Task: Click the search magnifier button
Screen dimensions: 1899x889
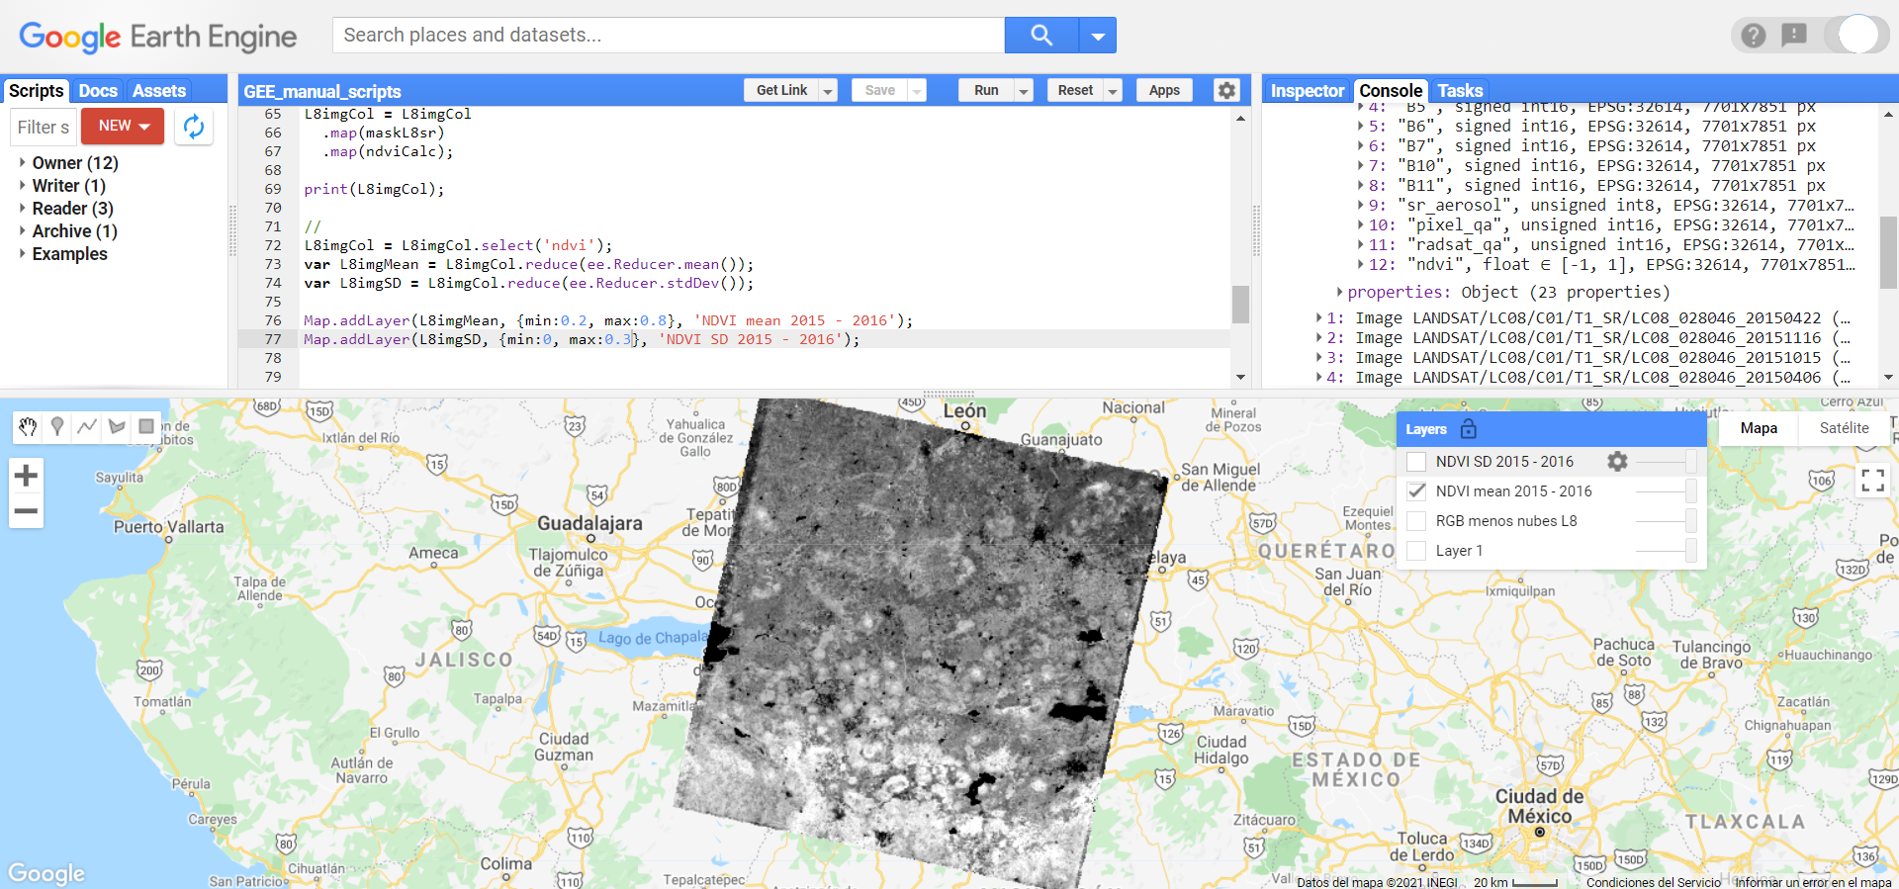Action: [1040, 36]
